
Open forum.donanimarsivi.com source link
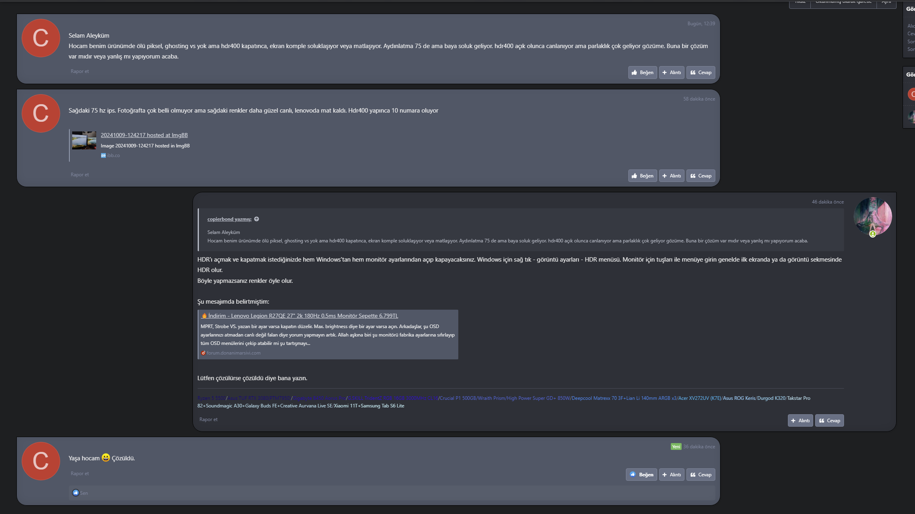tap(233, 353)
